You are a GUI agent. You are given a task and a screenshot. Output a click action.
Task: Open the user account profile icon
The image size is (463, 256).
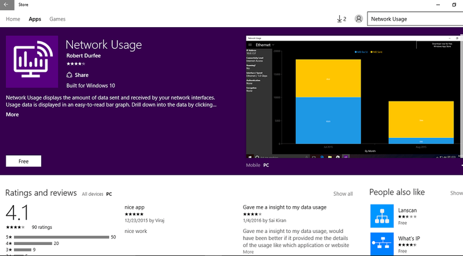pos(358,19)
